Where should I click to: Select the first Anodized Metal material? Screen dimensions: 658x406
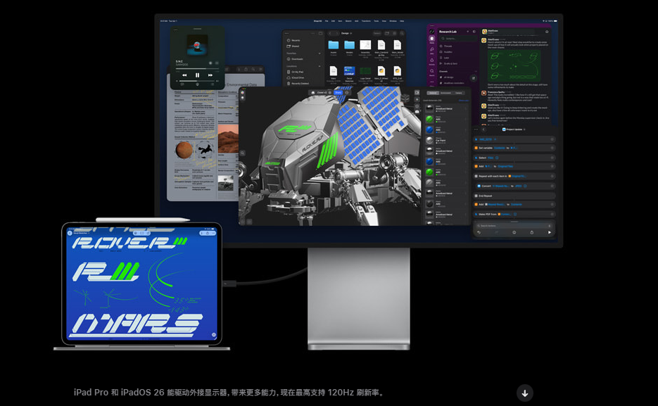pyautogui.click(x=447, y=108)
